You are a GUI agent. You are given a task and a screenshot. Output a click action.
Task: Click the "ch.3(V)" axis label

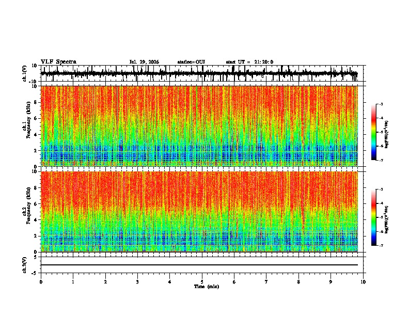(25, 265)
